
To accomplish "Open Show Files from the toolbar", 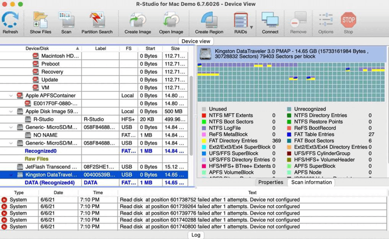I will 41,20.
